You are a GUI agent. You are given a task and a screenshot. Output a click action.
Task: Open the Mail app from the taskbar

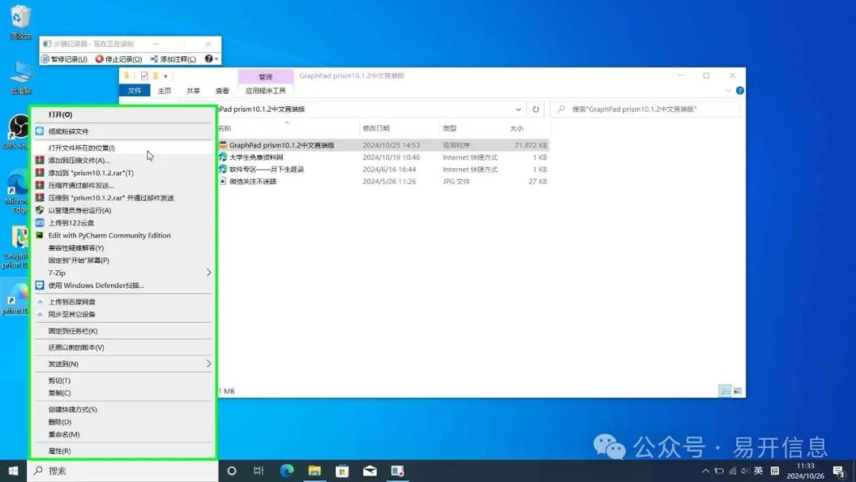(x=369, y=471)
